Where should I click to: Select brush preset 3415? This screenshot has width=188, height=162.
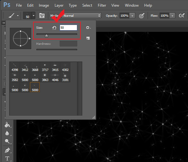click(x=55, y=67)
